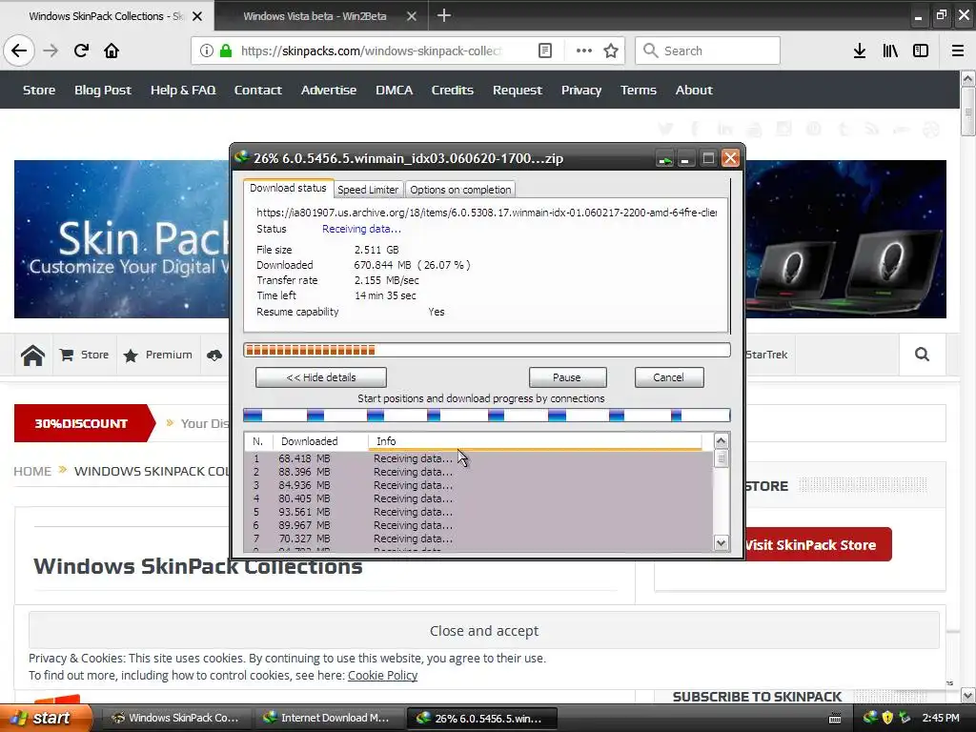Open the site search magnifier icon
976x732 pixels.
pos(922,355)
